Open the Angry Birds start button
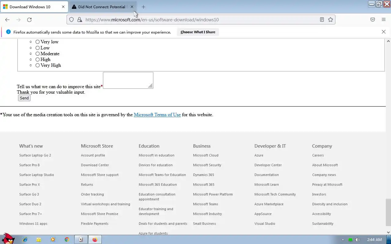Viewport: 391px width, 244px height. coord(8,239)
